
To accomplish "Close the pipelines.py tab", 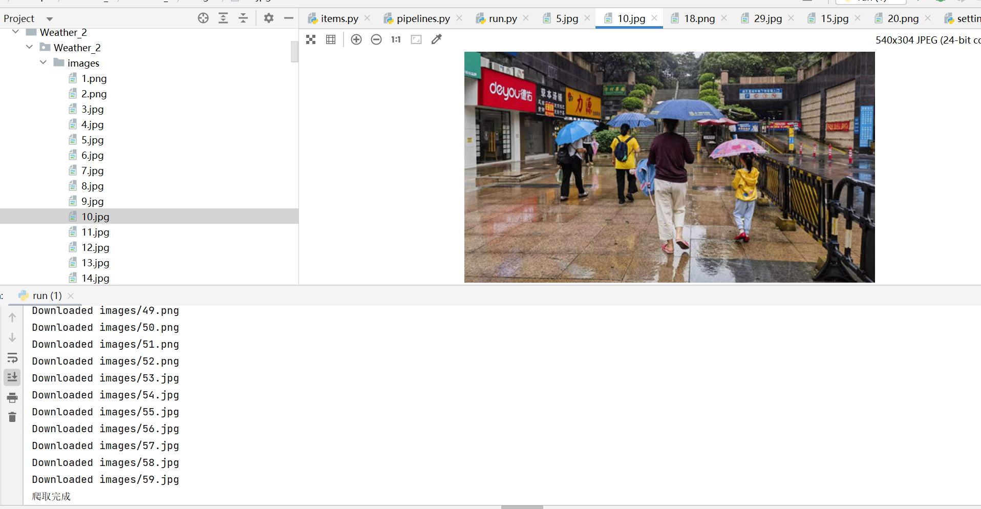I will [x=459, y=18].
